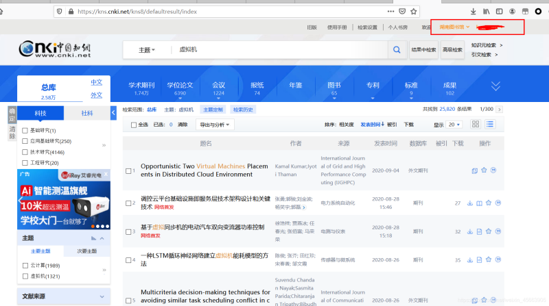Expand more research-level filter options

tap(104, 145)
